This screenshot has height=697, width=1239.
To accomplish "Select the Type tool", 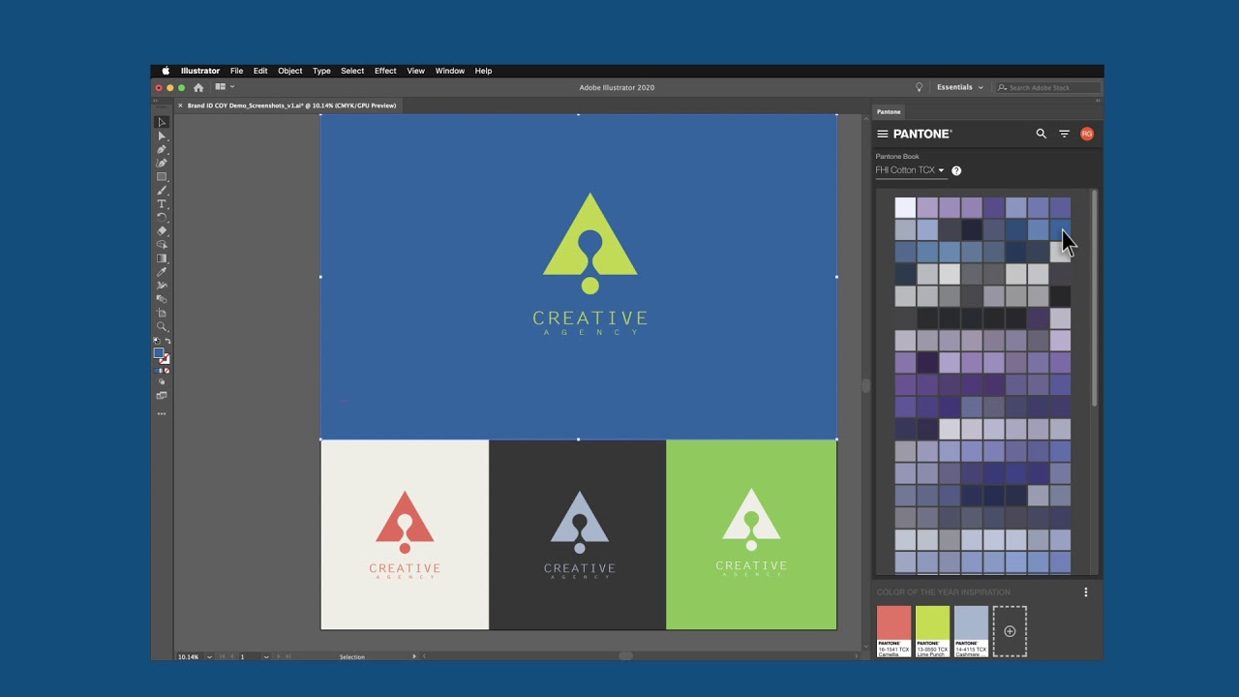I will tap(162, 203).
